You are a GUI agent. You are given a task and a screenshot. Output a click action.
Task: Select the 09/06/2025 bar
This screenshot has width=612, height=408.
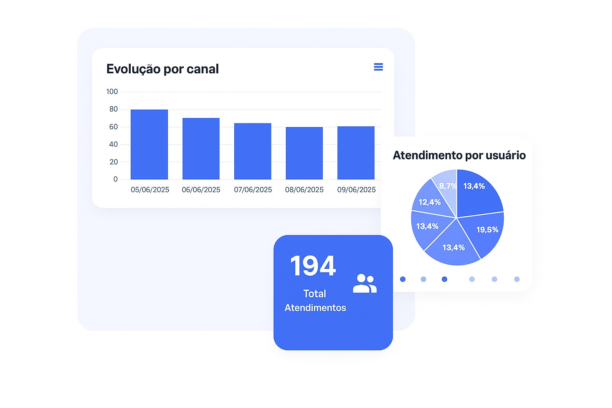tap(356, 153)
